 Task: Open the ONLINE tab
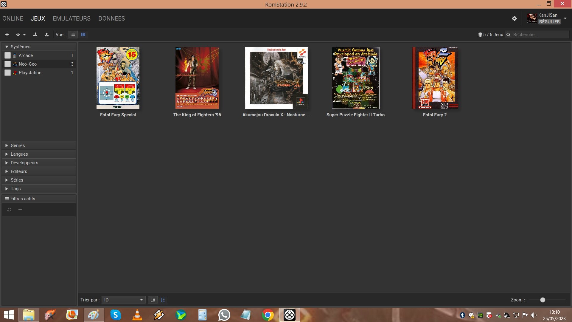tap(13, 18)
